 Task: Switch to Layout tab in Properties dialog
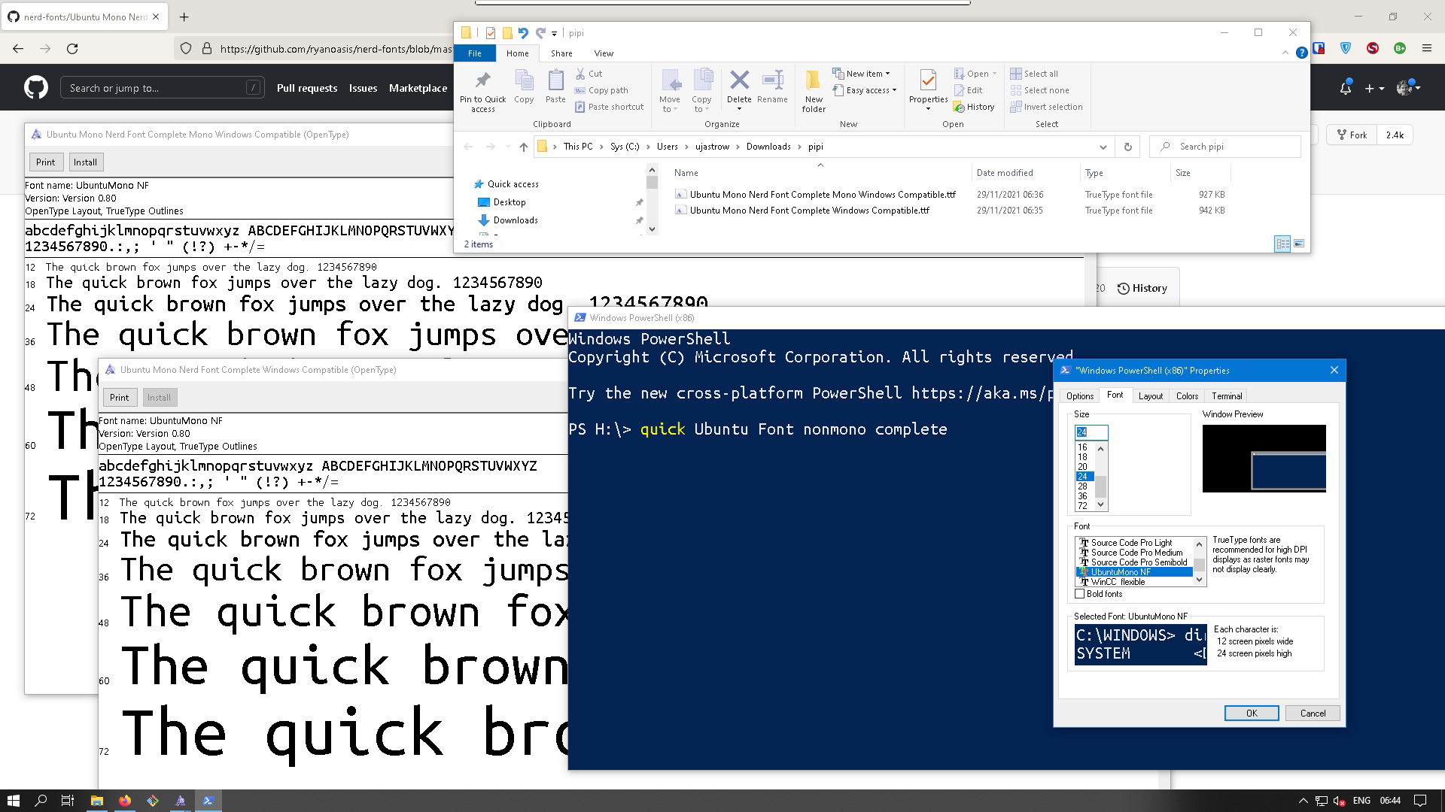(x=1150, y=396)
